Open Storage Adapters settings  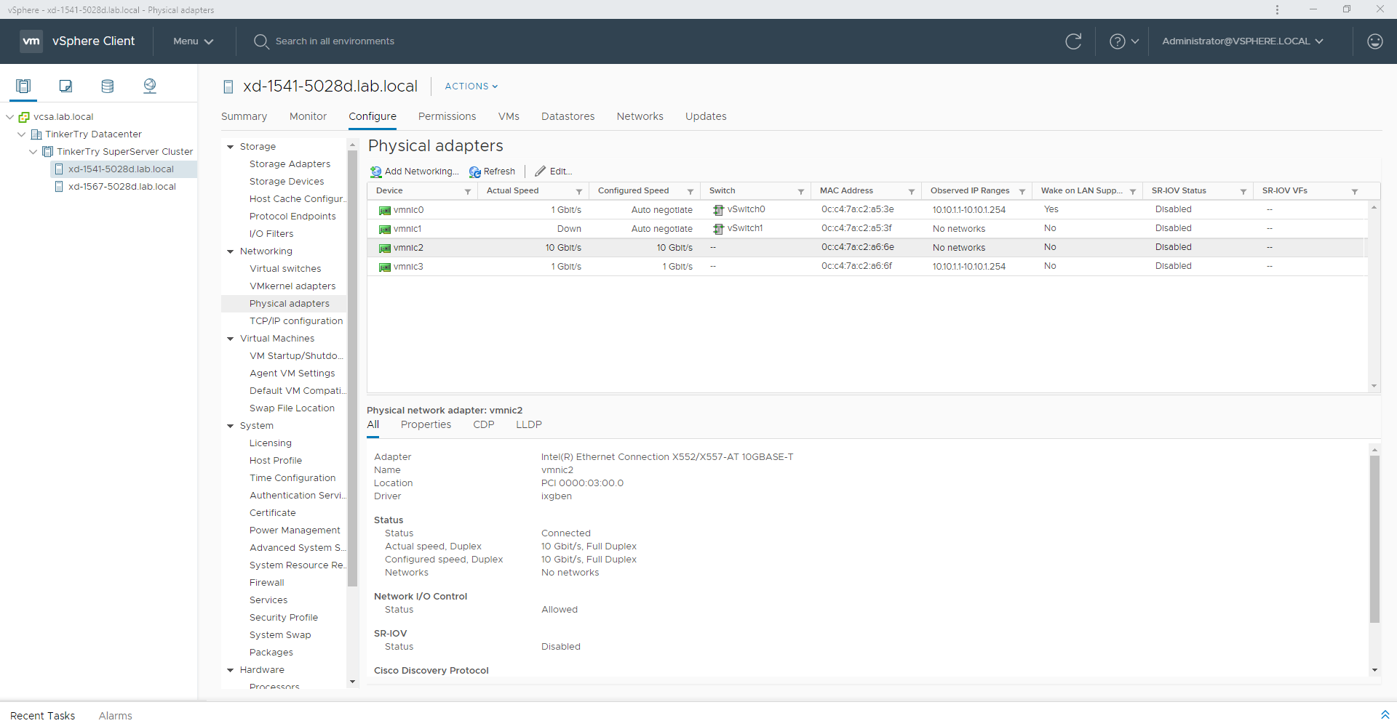pos(290,164)
